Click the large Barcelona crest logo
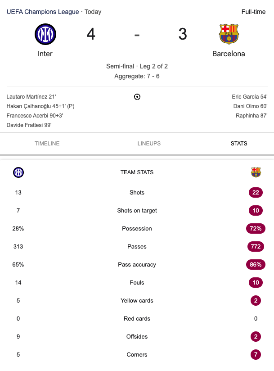 click(x=229, y=34)
